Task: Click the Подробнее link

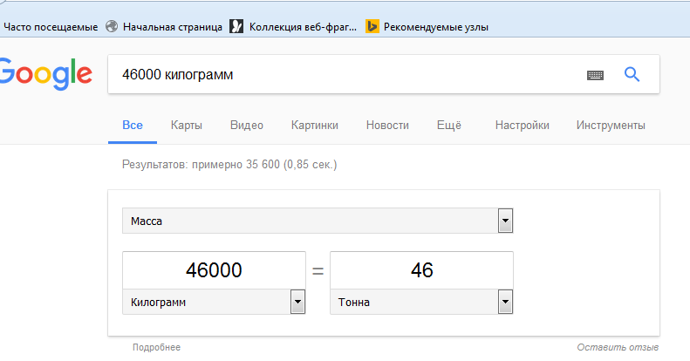Action: (x=156, y=347)
